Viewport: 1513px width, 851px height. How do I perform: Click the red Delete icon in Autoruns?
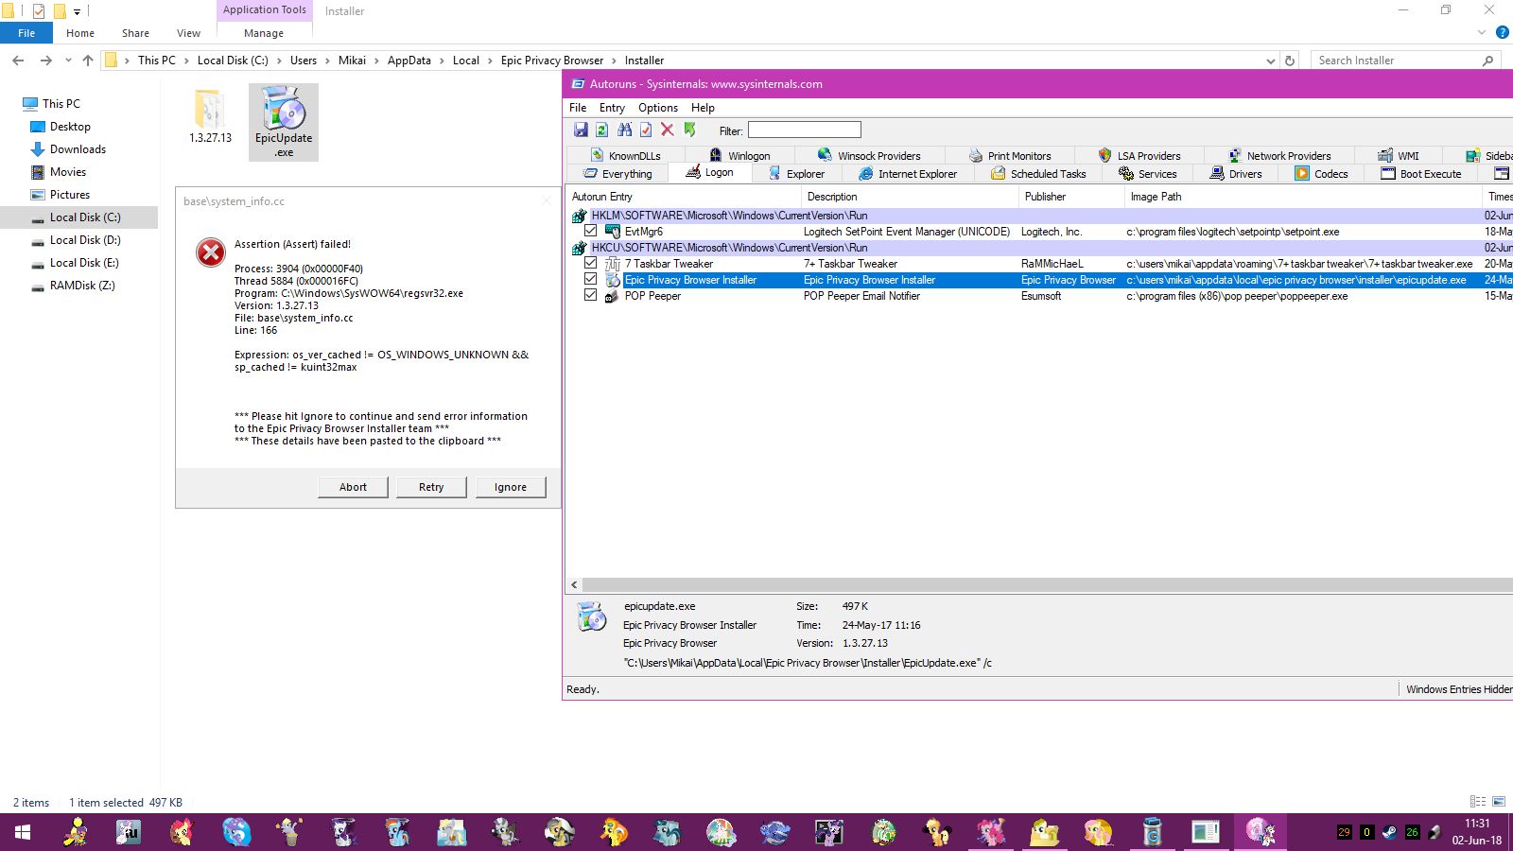(x=668, y=130)
